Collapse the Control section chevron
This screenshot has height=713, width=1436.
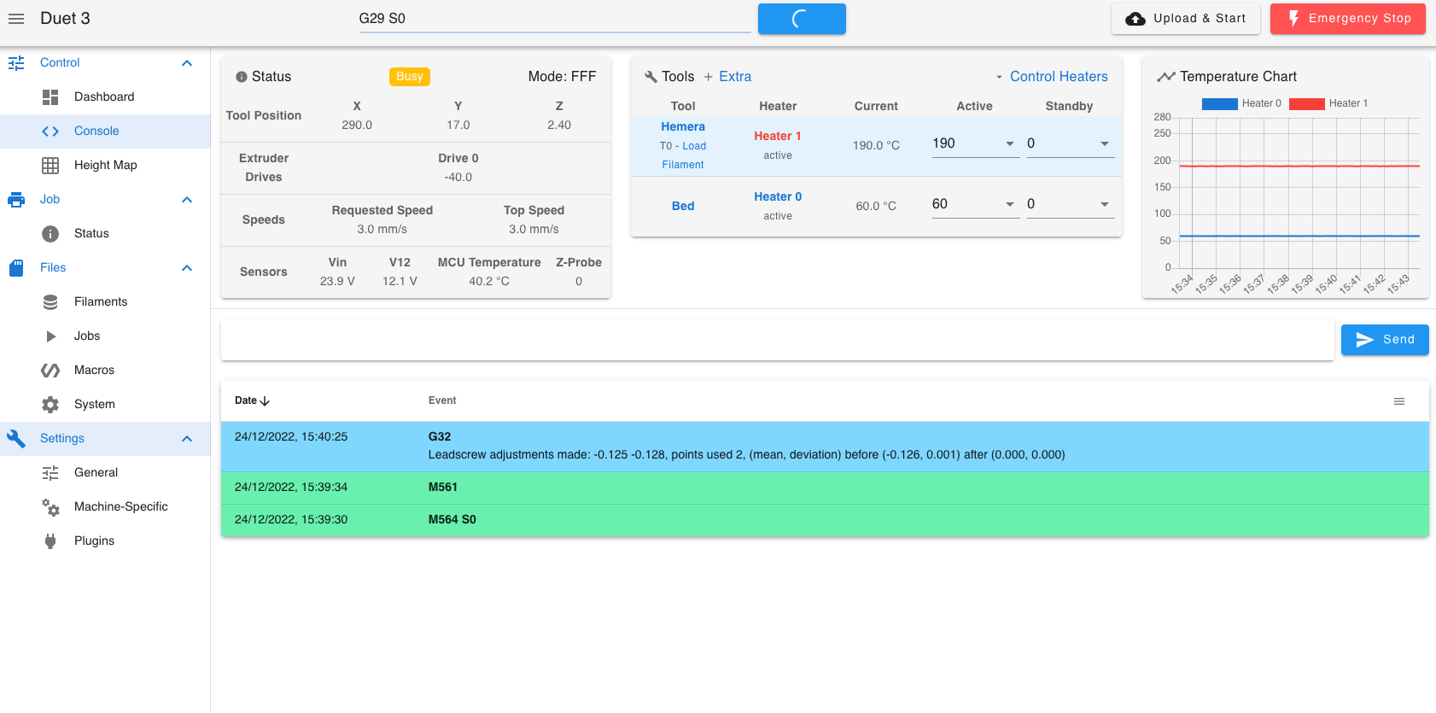pos(187,63)
